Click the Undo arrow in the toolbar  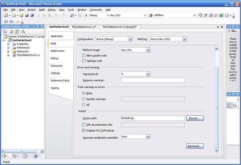tap(56, 15)
